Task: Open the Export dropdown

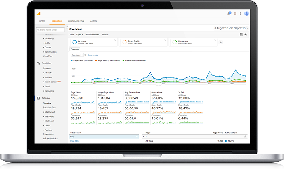Action: 80,34
